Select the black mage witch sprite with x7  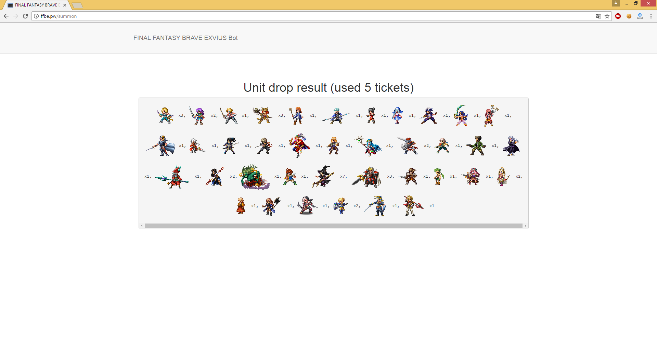[323, 177]
